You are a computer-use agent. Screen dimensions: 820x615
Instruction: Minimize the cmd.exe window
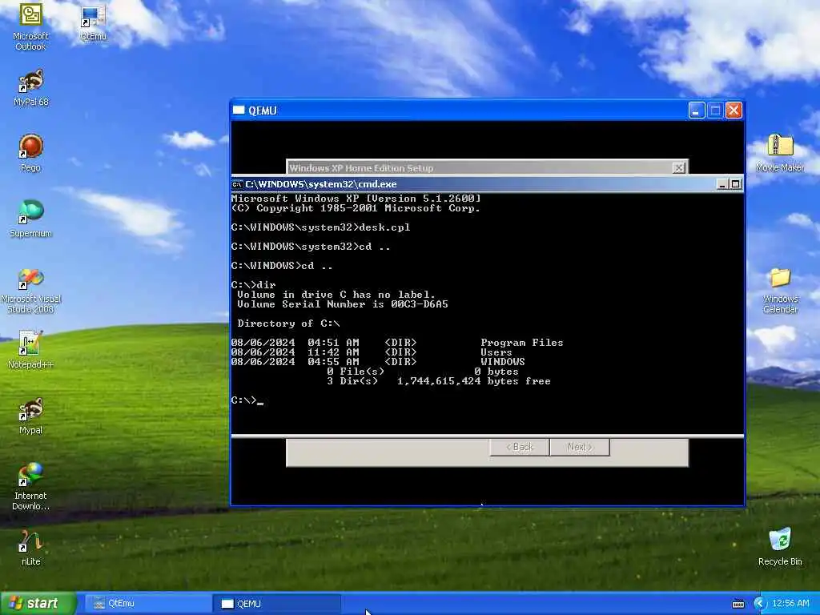tap(722, 184)
